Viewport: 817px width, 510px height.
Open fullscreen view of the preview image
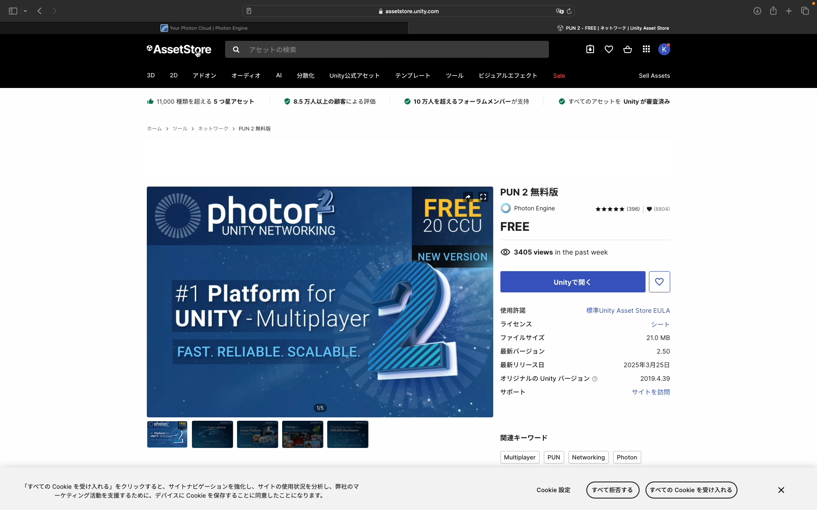(x=483, y=197)
